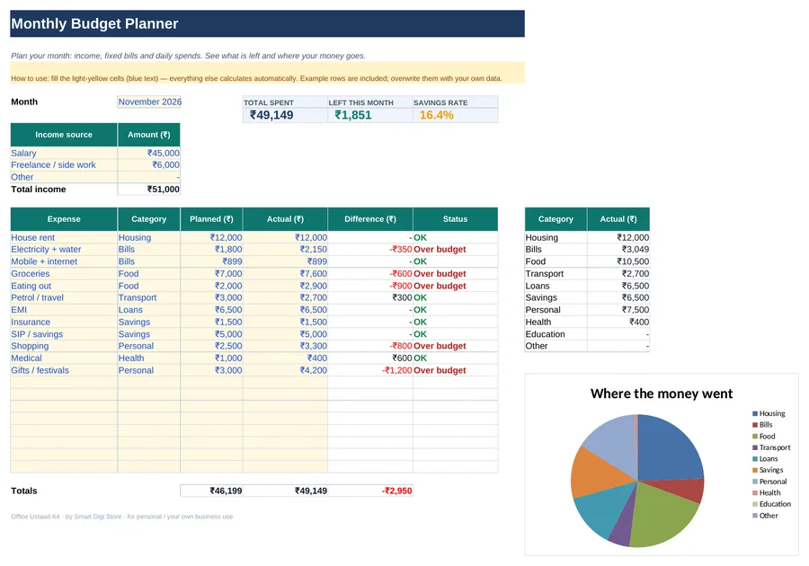Select the Health category cell in Medical row
The width and height of the screenshot is (809, 566).
(149, 358)
